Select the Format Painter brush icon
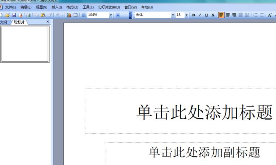276x165 pixels. (50, 15)
